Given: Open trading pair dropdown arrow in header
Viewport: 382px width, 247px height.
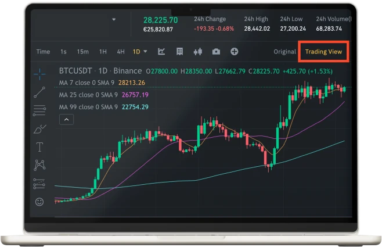Looking at the screenshot, I should point(114,19).
